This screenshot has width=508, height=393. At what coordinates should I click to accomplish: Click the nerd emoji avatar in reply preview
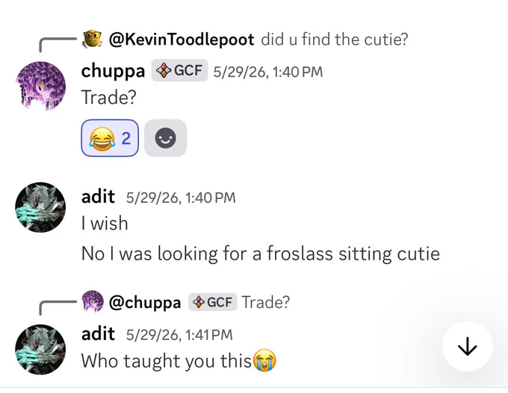click(92, 39)
